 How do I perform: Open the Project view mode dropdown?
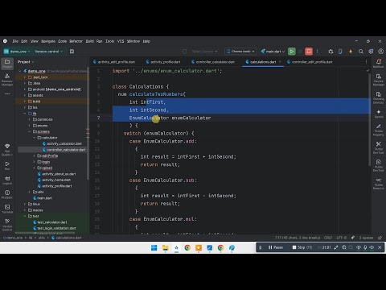pos(26,62)
